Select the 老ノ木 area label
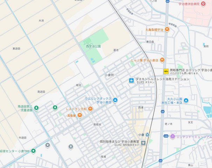The image size is (212, 168). [169, 124]
